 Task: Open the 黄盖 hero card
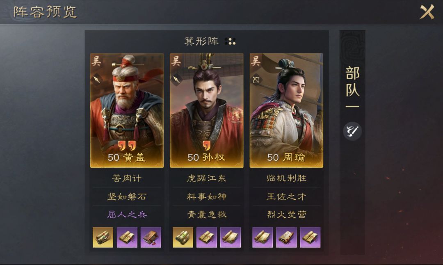tap(127, 110)
